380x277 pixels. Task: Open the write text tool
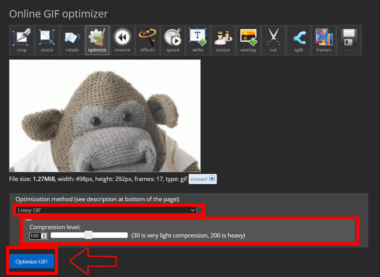198,40
